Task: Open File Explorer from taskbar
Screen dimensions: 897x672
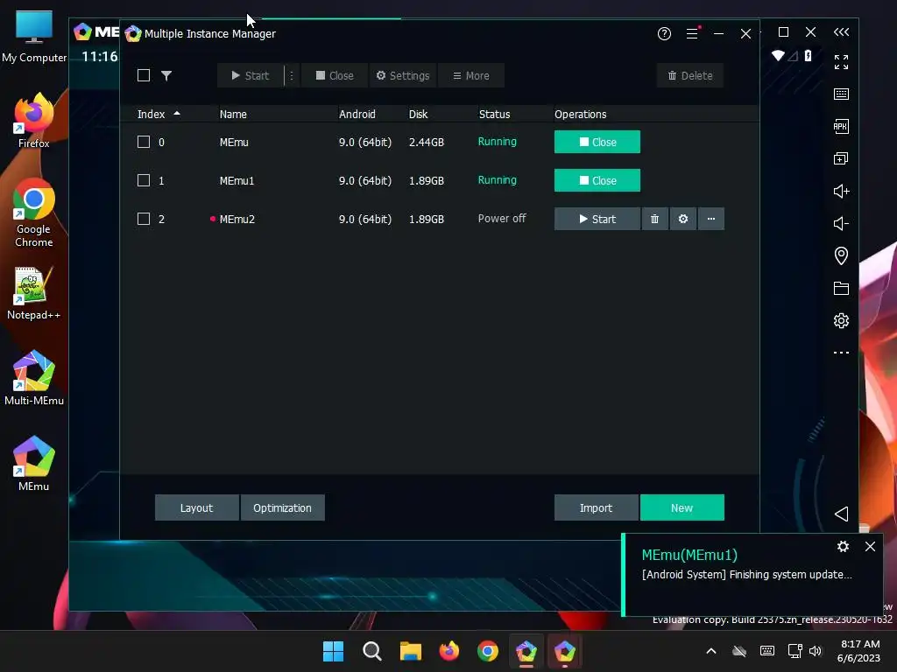Action: (x=411, y=651)
